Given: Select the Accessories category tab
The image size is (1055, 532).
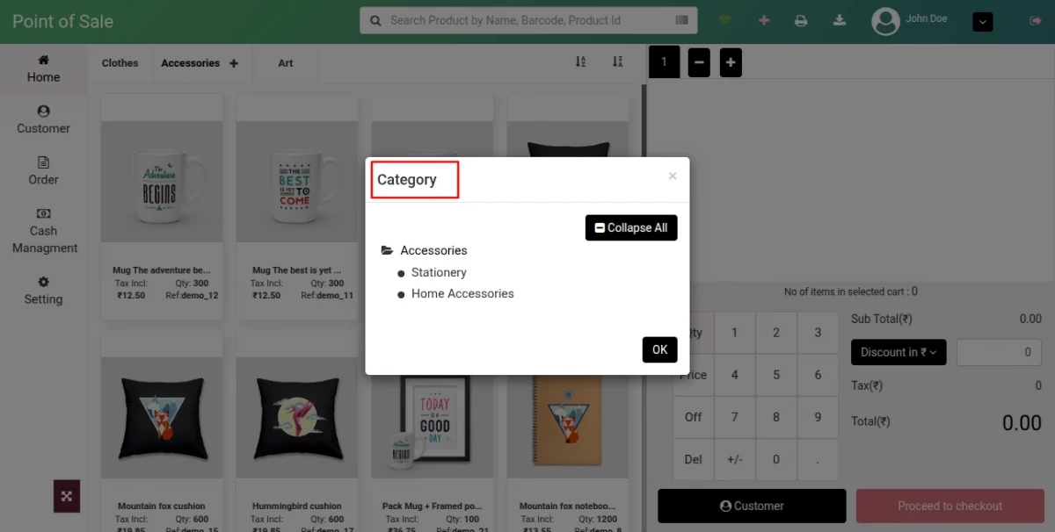Looking at the screenshot, I should 191,63.
